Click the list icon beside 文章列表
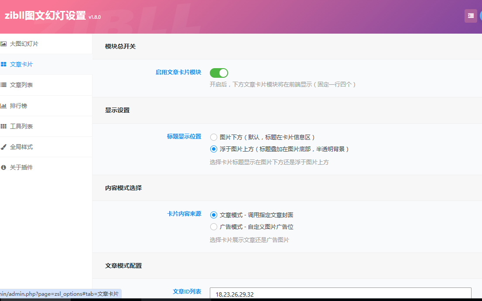482x301 pixels. point(3,85)
